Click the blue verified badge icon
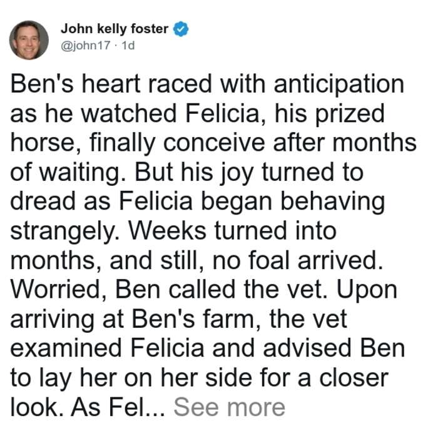This screenshot has height=438, width=438. (x=181, y=29)
